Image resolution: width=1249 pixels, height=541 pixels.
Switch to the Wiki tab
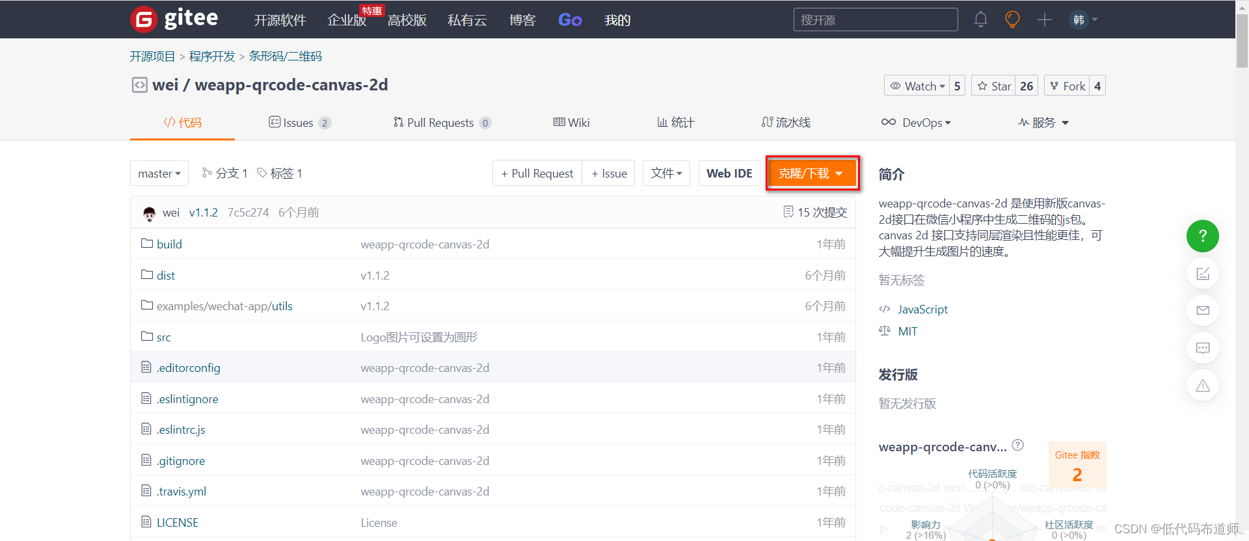[x=571, y=122]
